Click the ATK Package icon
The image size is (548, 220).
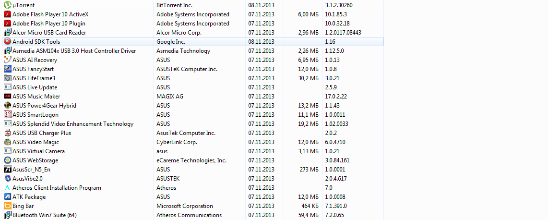click(x=7, y=196)
